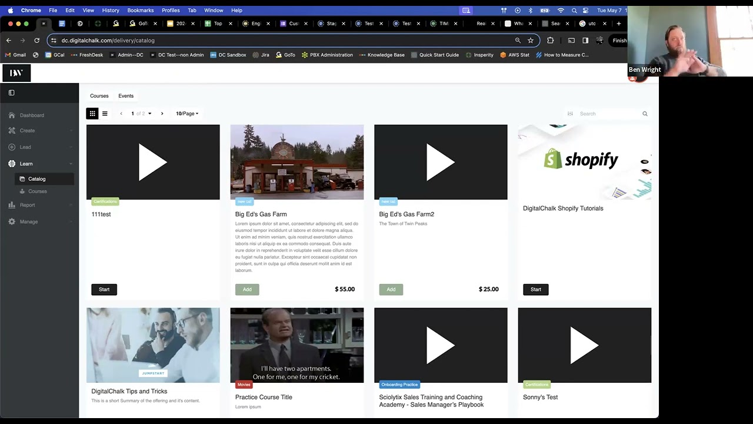This screenshot has width=753, height=424.
Task: Bookmark this page with star icon
Action: click(x=531, y=41)
